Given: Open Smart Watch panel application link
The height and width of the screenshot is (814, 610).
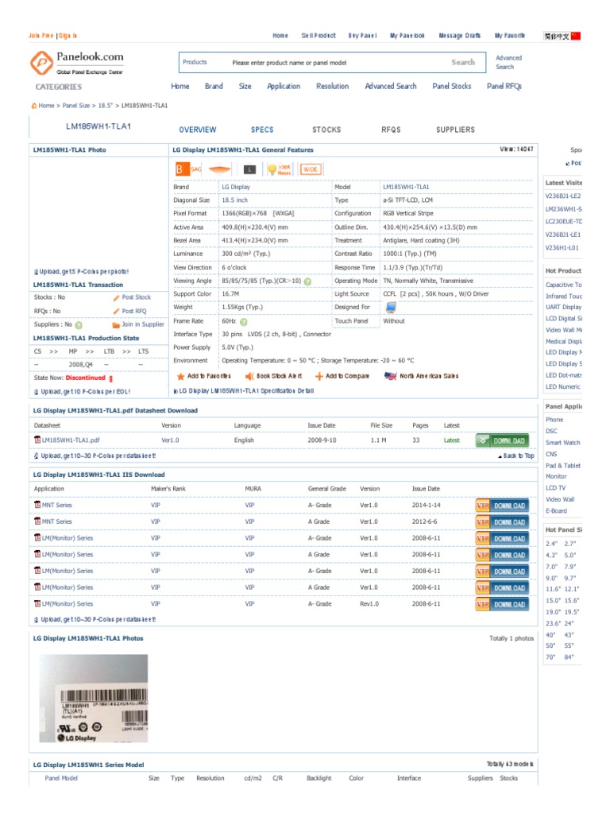Looking at the screenshot, I should pos(563,443).
